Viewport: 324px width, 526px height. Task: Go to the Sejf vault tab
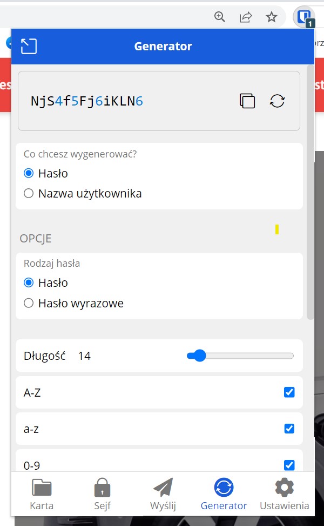click(x=102, y=495)
